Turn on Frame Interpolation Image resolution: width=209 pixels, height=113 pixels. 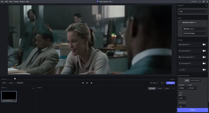point(204,57)
